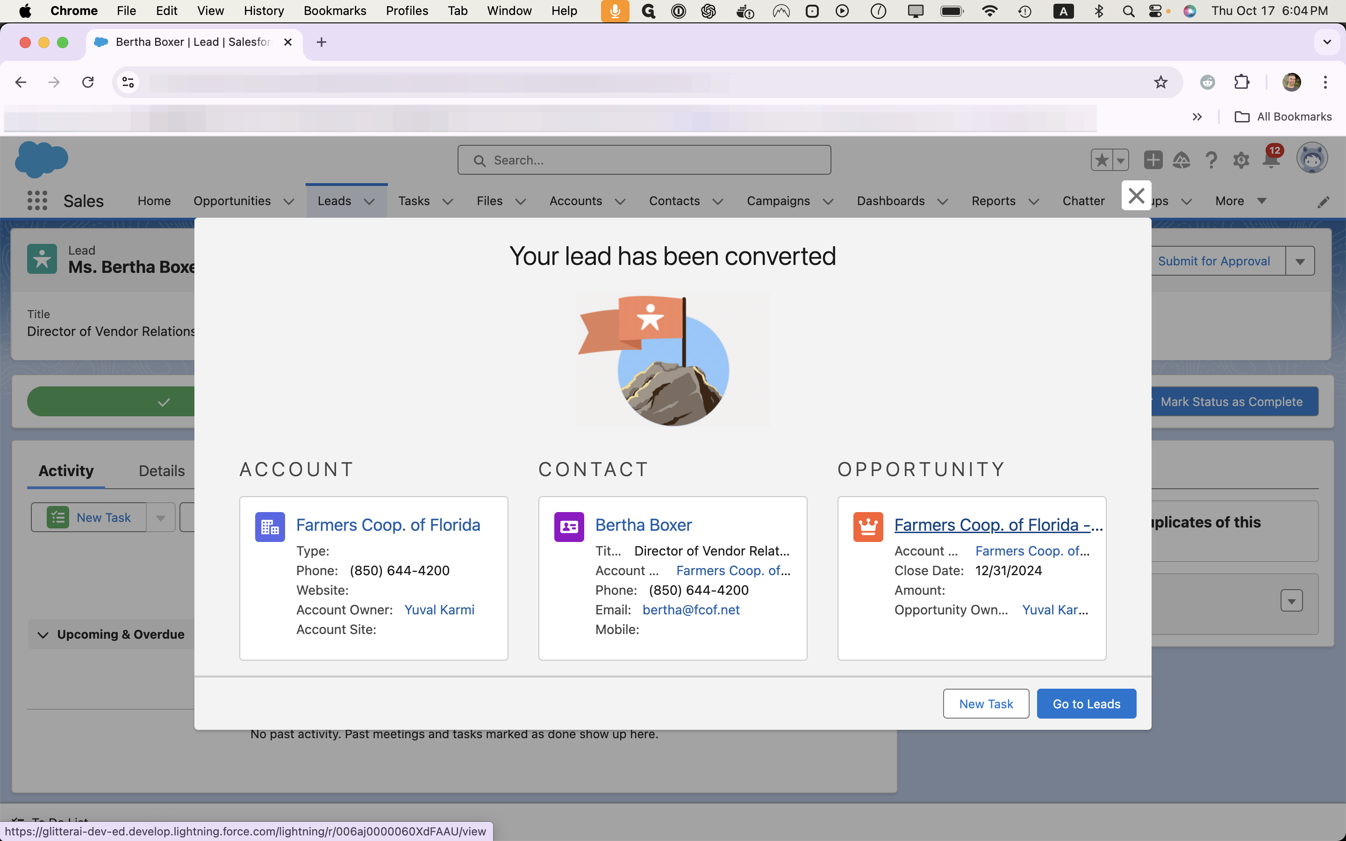Open the Dashboards tab
This screenshot has width=1346, height=841.
click(890, 201)
